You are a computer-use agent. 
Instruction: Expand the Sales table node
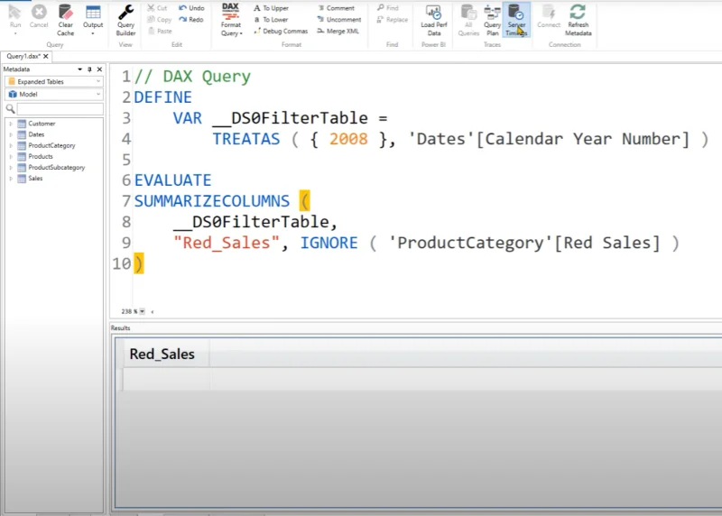pos(11,178)
